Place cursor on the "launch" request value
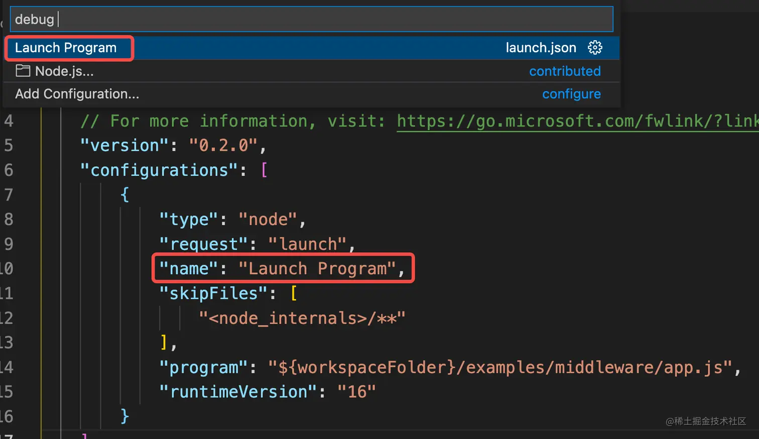The image size is (759, 439). [307, 244]
